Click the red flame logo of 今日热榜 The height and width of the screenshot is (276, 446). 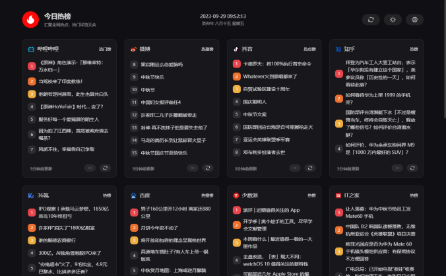(x=30, y=20)
